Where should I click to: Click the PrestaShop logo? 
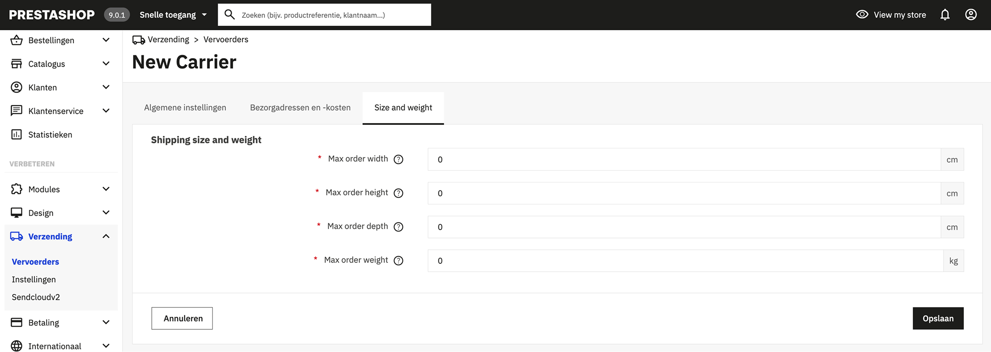52,15
